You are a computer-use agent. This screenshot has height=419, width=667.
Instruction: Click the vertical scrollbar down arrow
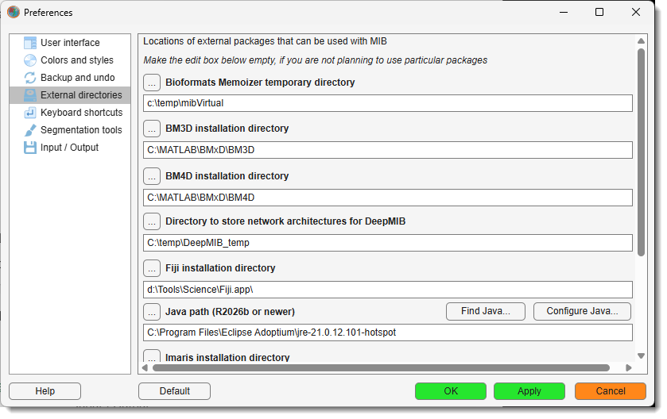click(641, 356)
